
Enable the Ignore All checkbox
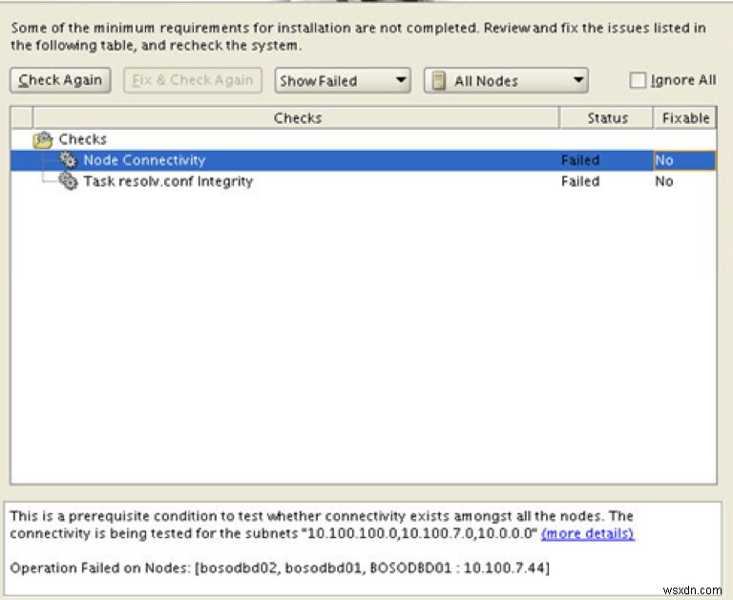[639, 81]
